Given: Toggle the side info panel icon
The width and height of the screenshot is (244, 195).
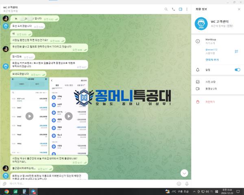Looking at the screenshot, I should pos(181,9).
